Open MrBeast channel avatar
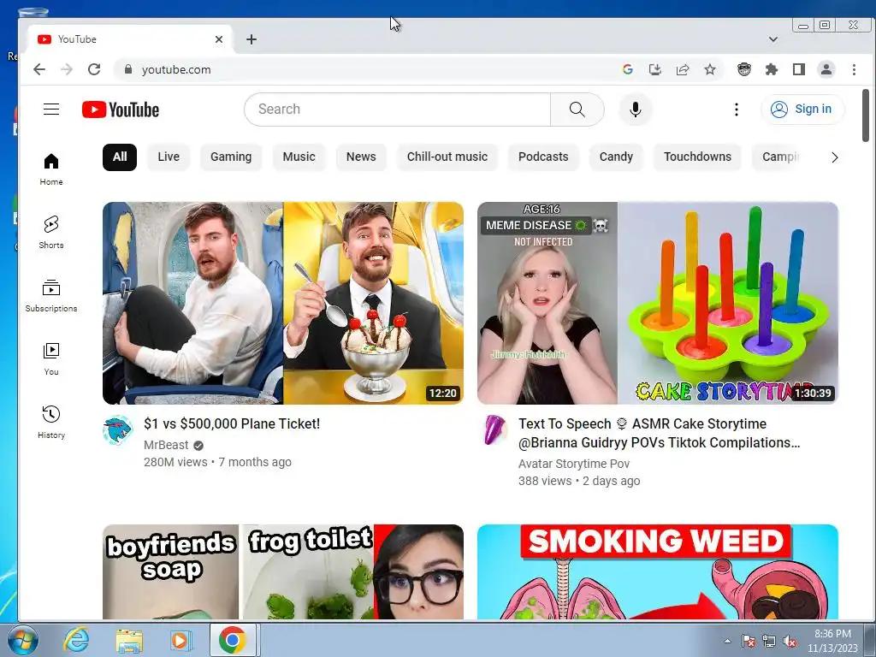 click(118, 430)
